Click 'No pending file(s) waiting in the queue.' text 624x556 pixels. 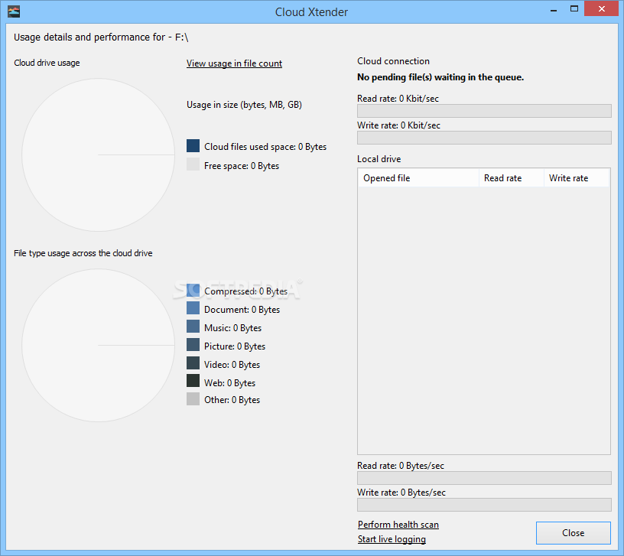pyautogui.click(x=440, y=77)
